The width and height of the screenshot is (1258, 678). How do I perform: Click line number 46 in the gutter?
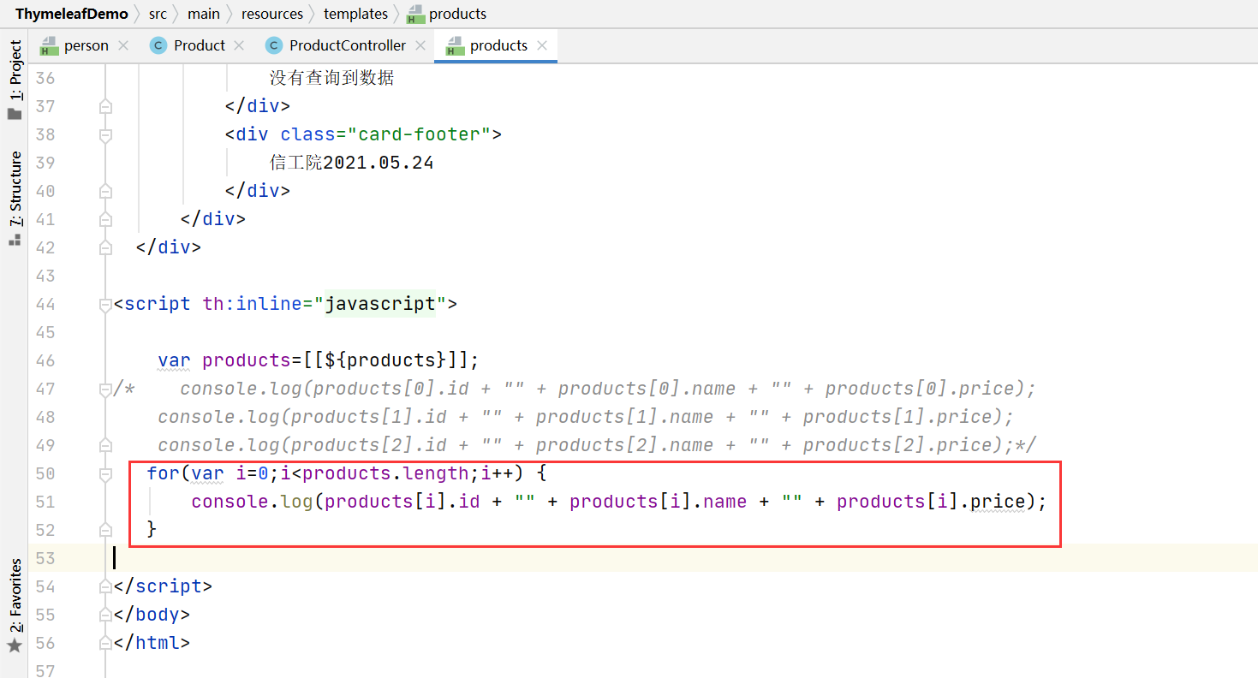coord(45,360)
